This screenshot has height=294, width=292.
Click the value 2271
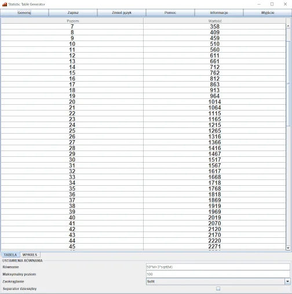(215, 247)
